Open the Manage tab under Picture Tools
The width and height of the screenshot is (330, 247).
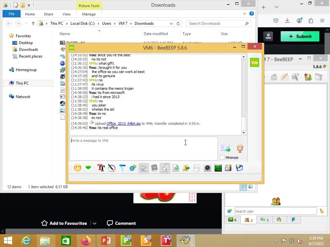tap(89, 14)
